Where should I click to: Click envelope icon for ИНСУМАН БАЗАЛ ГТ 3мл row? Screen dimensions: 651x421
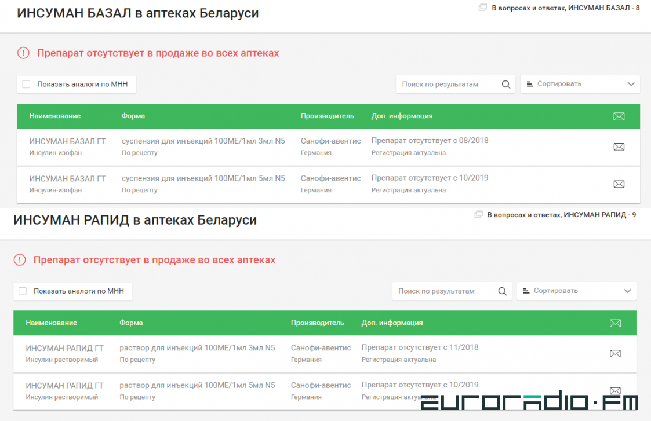[x=619, y=147]
